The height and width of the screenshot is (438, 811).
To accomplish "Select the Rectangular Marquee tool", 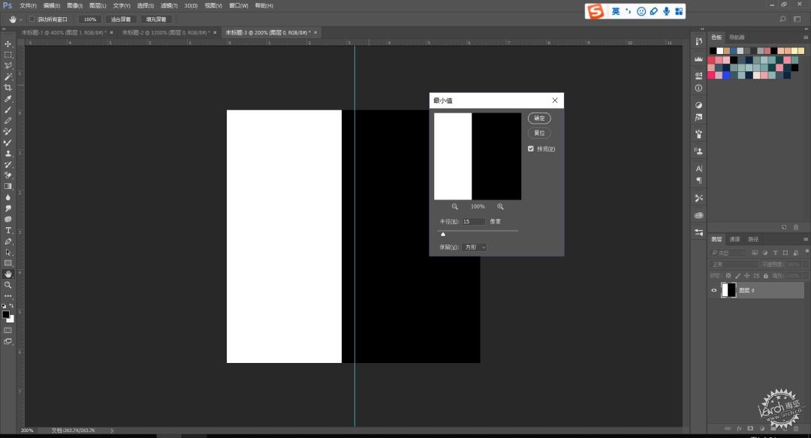I will coord(8,55).
